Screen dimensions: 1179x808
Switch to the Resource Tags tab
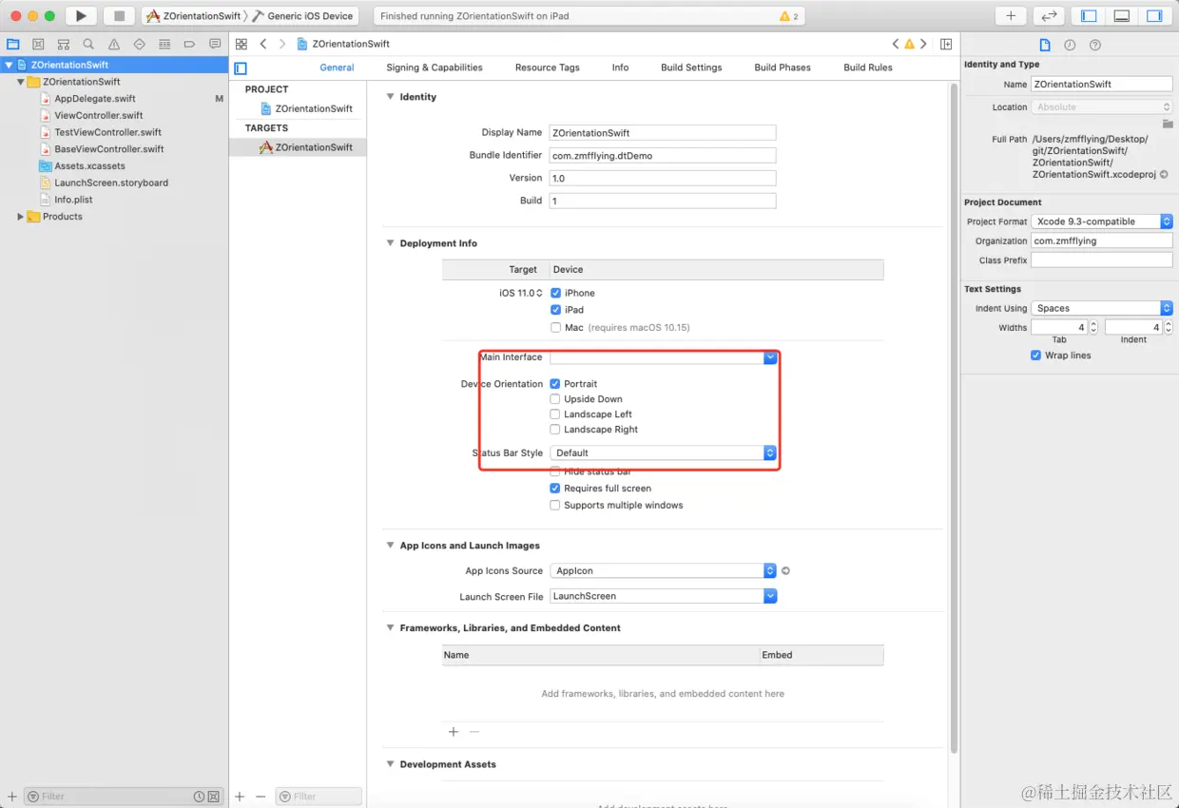[x=548, y=67]
